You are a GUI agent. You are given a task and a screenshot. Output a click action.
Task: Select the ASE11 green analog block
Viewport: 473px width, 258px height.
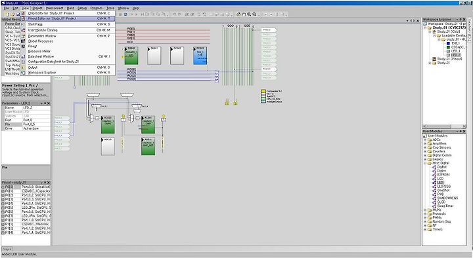pyautogui.click(x=148, y=147)
